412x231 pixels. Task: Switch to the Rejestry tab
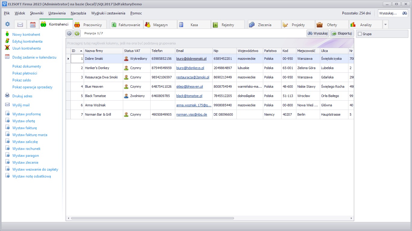pos(228,25)
